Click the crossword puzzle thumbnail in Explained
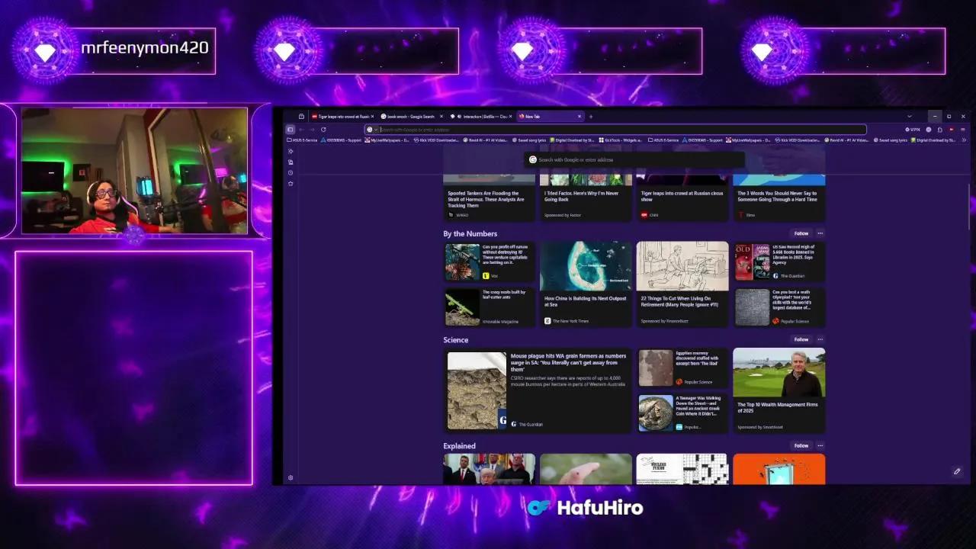The height and width of the screenshot is (549, 976). pyautogui.click(x=682, y=469)
